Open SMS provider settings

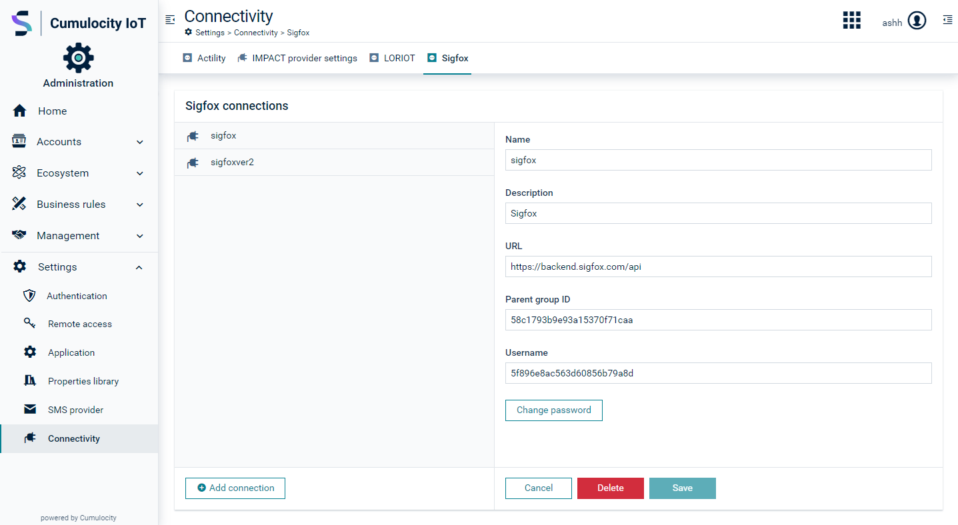79,410
